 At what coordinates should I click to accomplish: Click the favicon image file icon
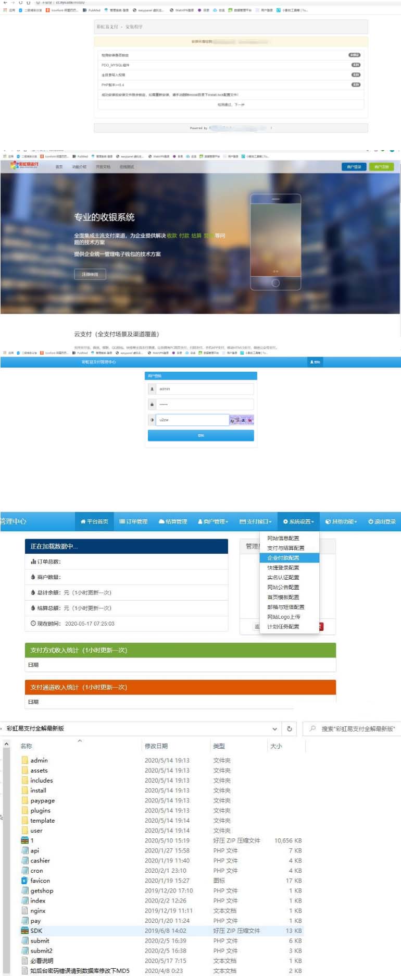click(24, 881)
